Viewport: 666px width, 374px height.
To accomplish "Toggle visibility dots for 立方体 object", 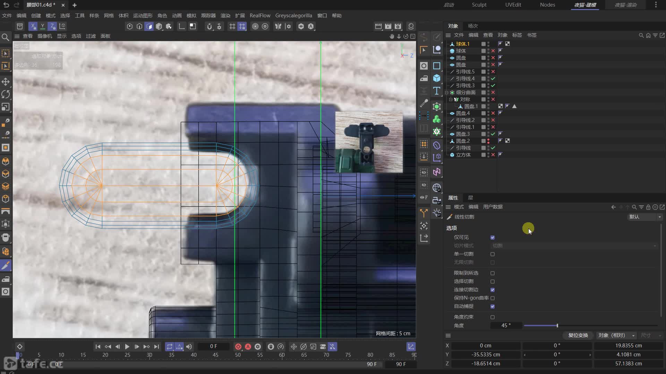I will click(x=488, y=155).
